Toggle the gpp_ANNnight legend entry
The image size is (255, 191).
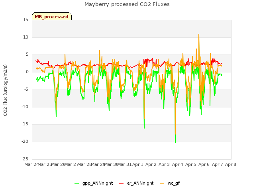point(94,183)
